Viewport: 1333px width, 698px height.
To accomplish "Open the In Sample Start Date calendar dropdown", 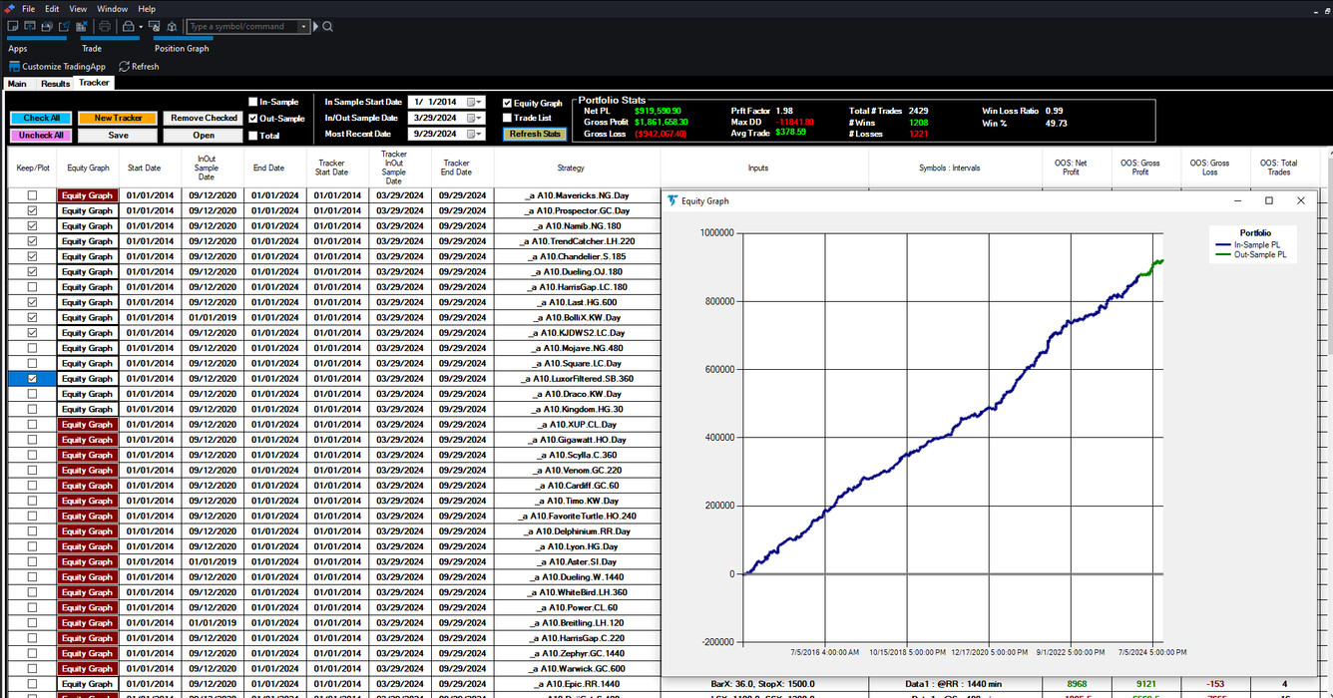I will tap(478, 103).
